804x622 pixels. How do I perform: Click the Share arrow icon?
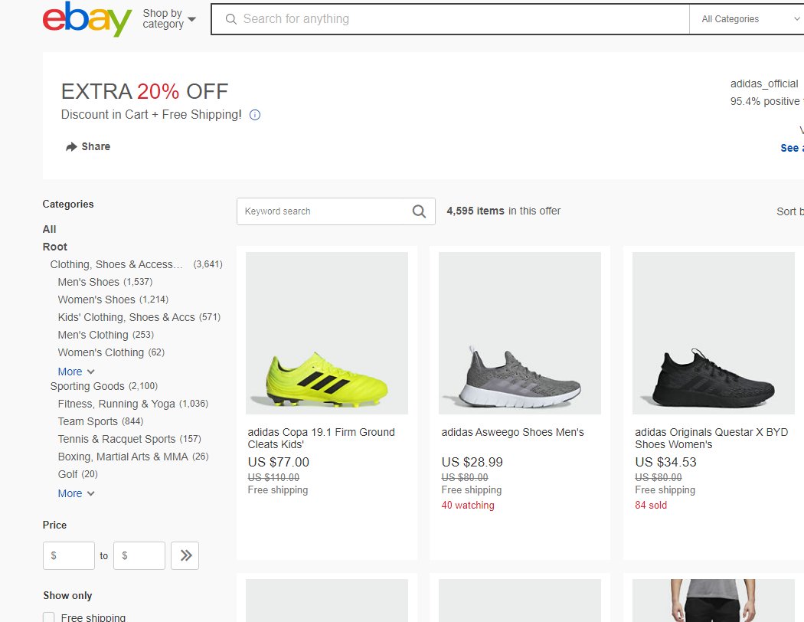[71, 146]
